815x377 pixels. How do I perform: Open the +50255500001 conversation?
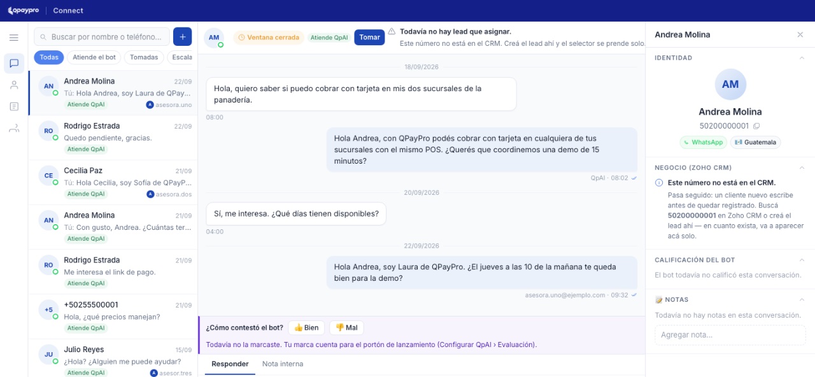[113, 317]
